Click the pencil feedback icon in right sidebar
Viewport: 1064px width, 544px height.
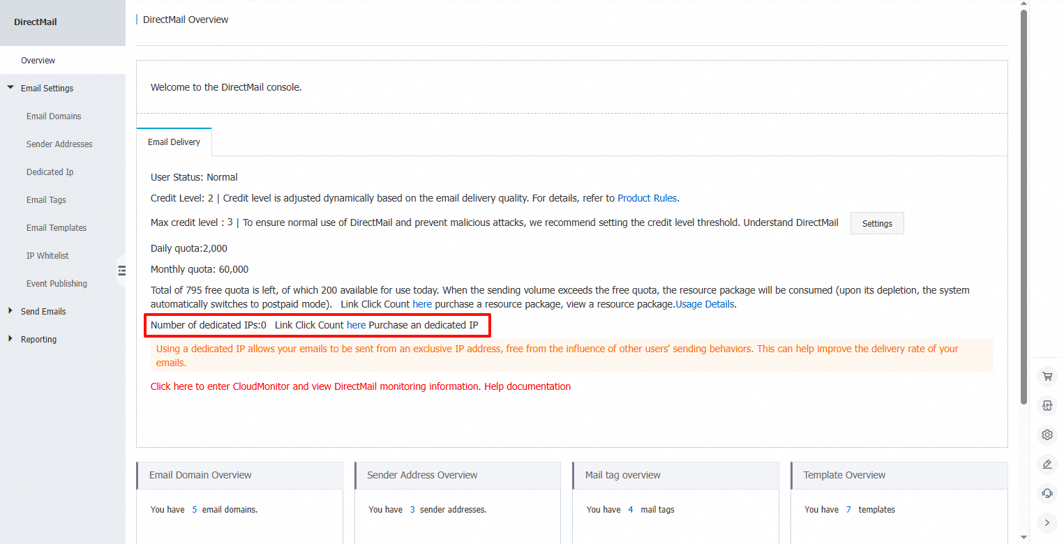point(1047,464)
